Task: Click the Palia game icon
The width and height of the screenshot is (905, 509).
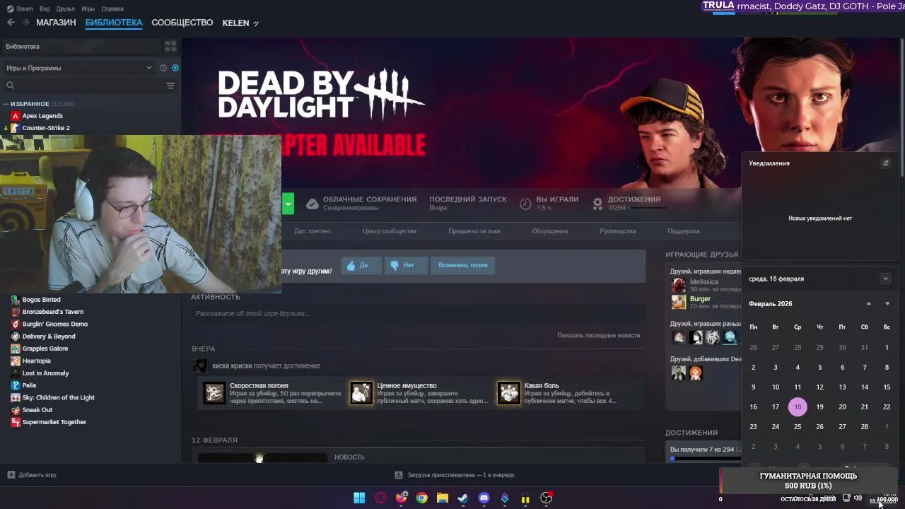Action: (15, 385)
